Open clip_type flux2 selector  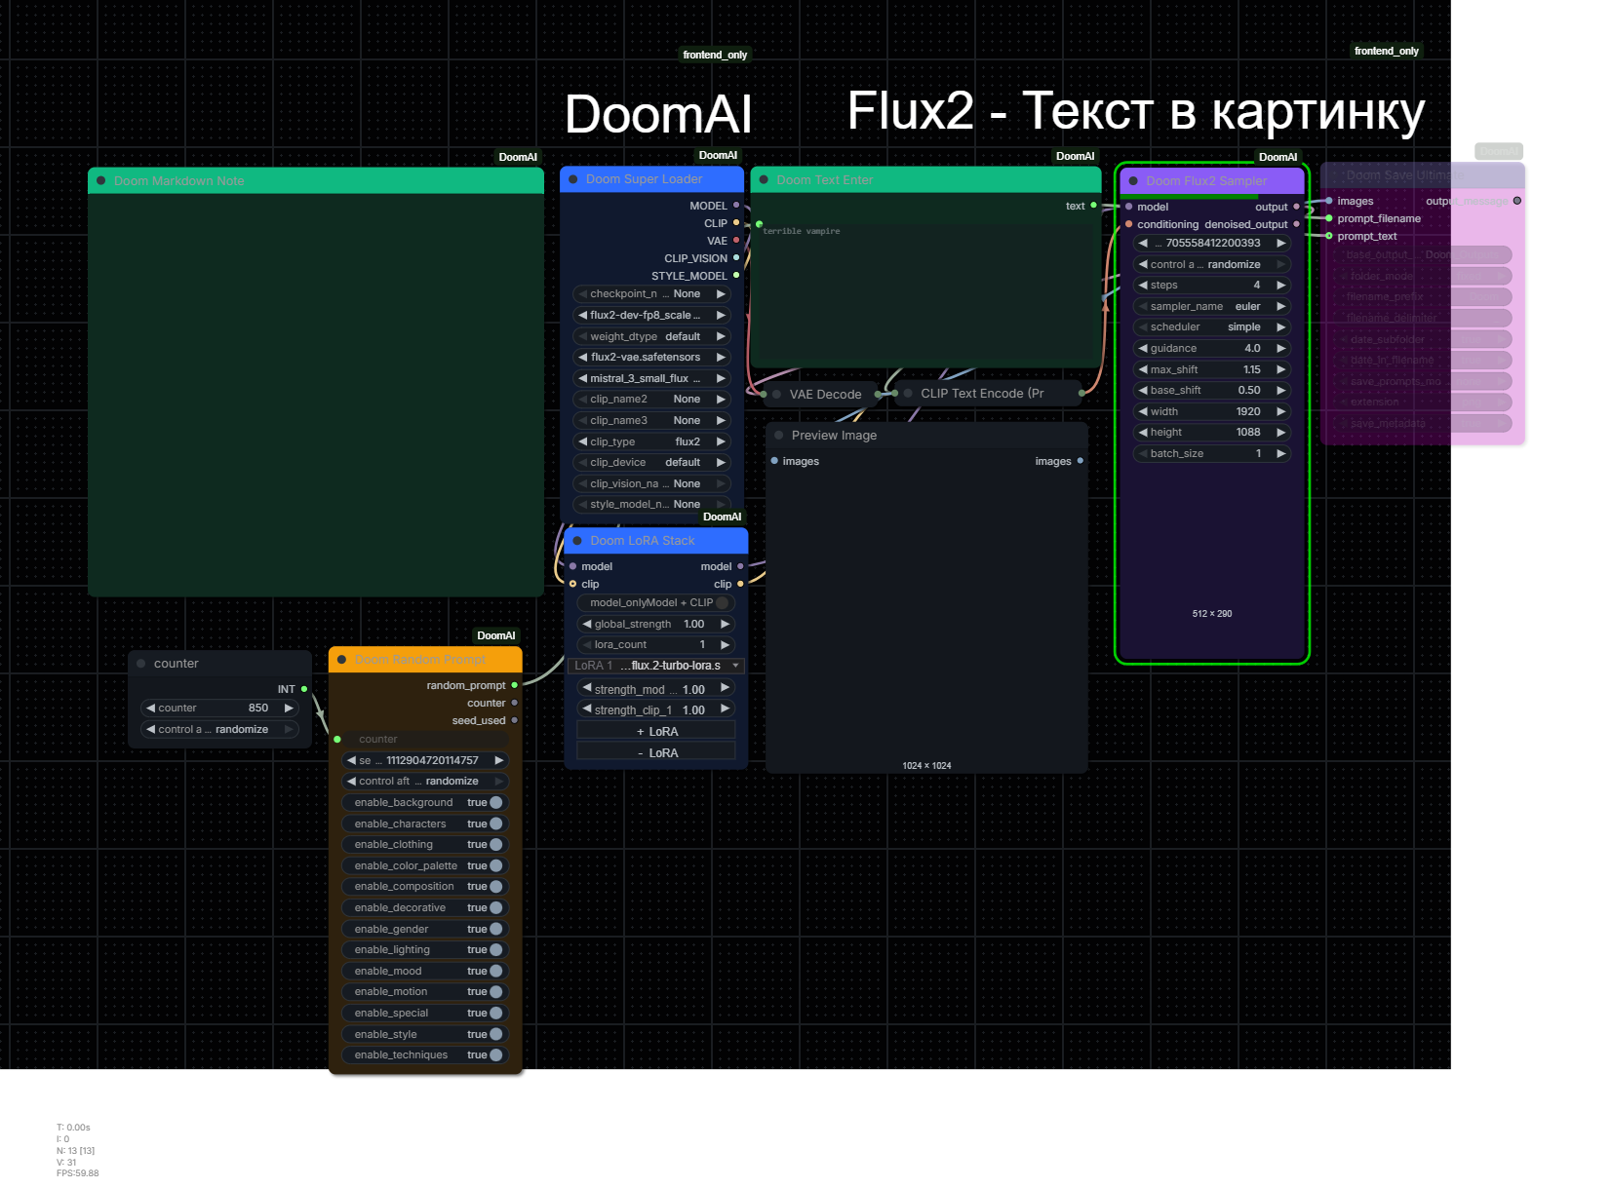click(x=651, y=442)
